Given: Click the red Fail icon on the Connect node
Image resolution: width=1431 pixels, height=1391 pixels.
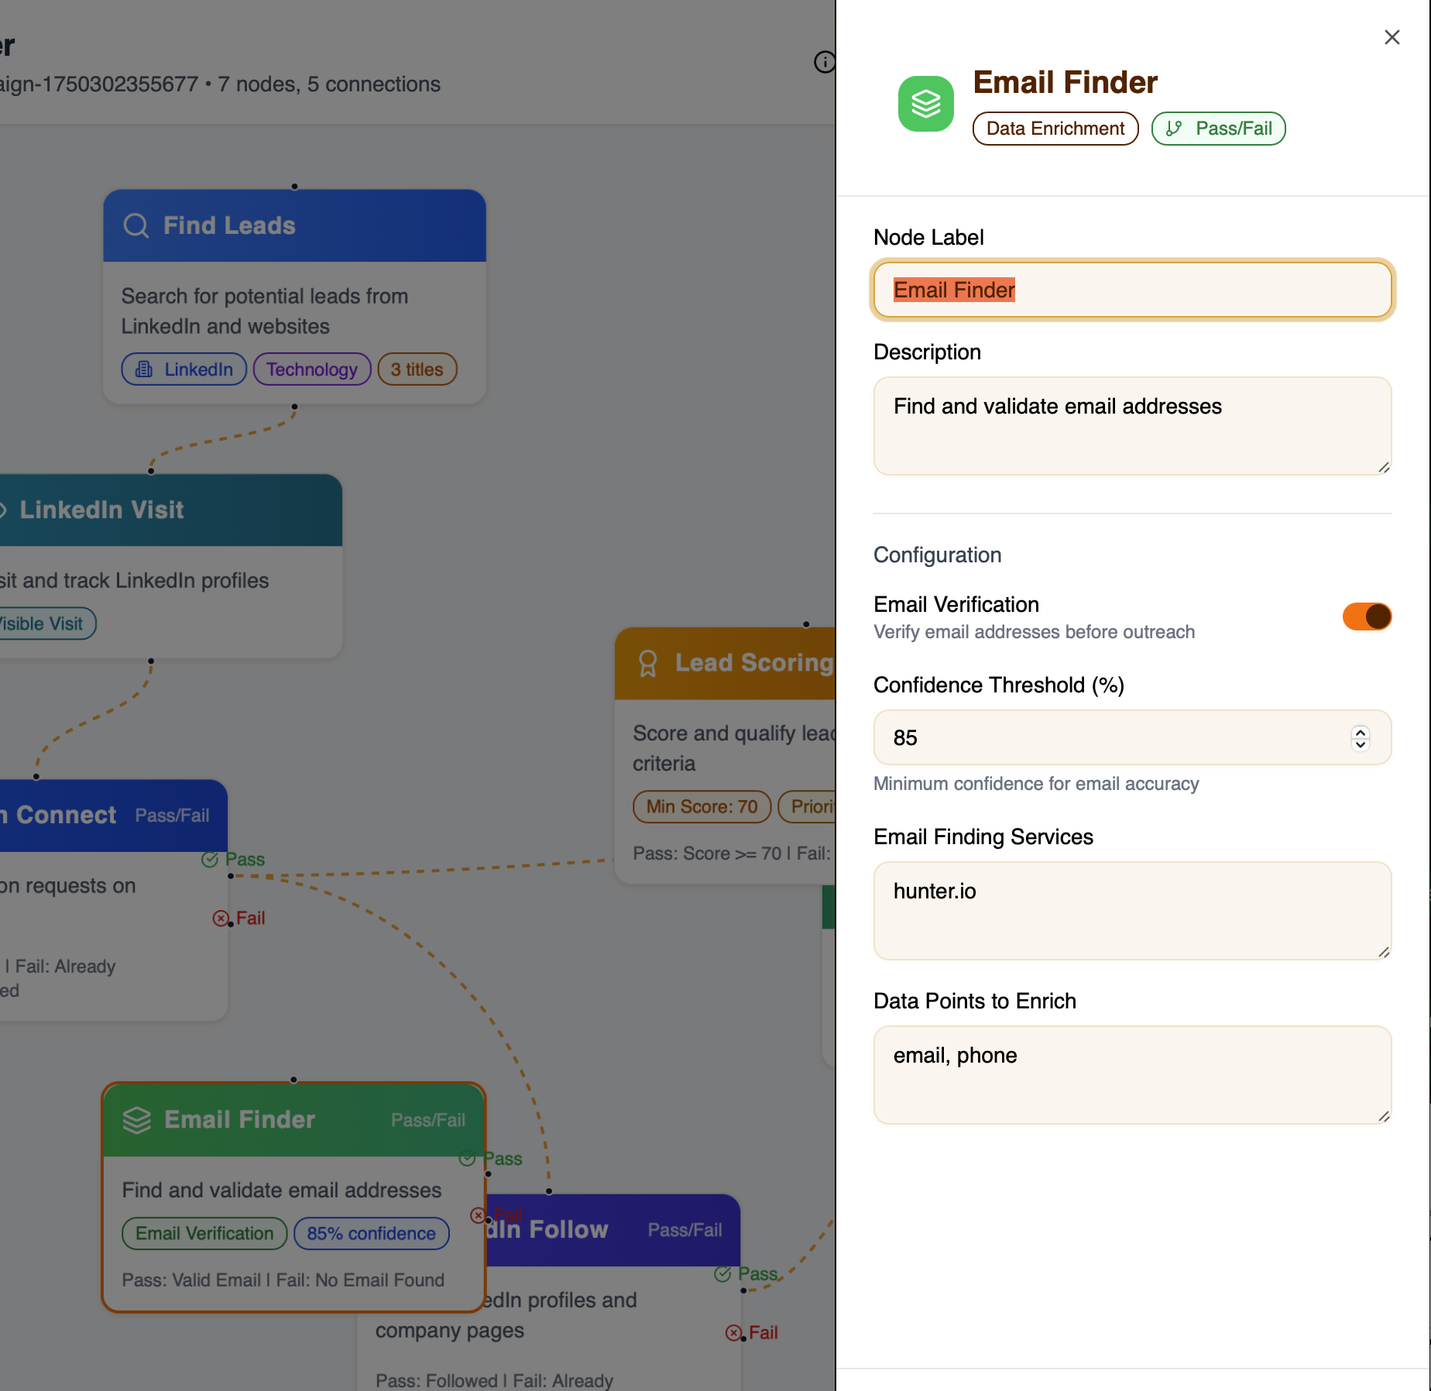Looking at the screenshot, I should coord(221,919).
